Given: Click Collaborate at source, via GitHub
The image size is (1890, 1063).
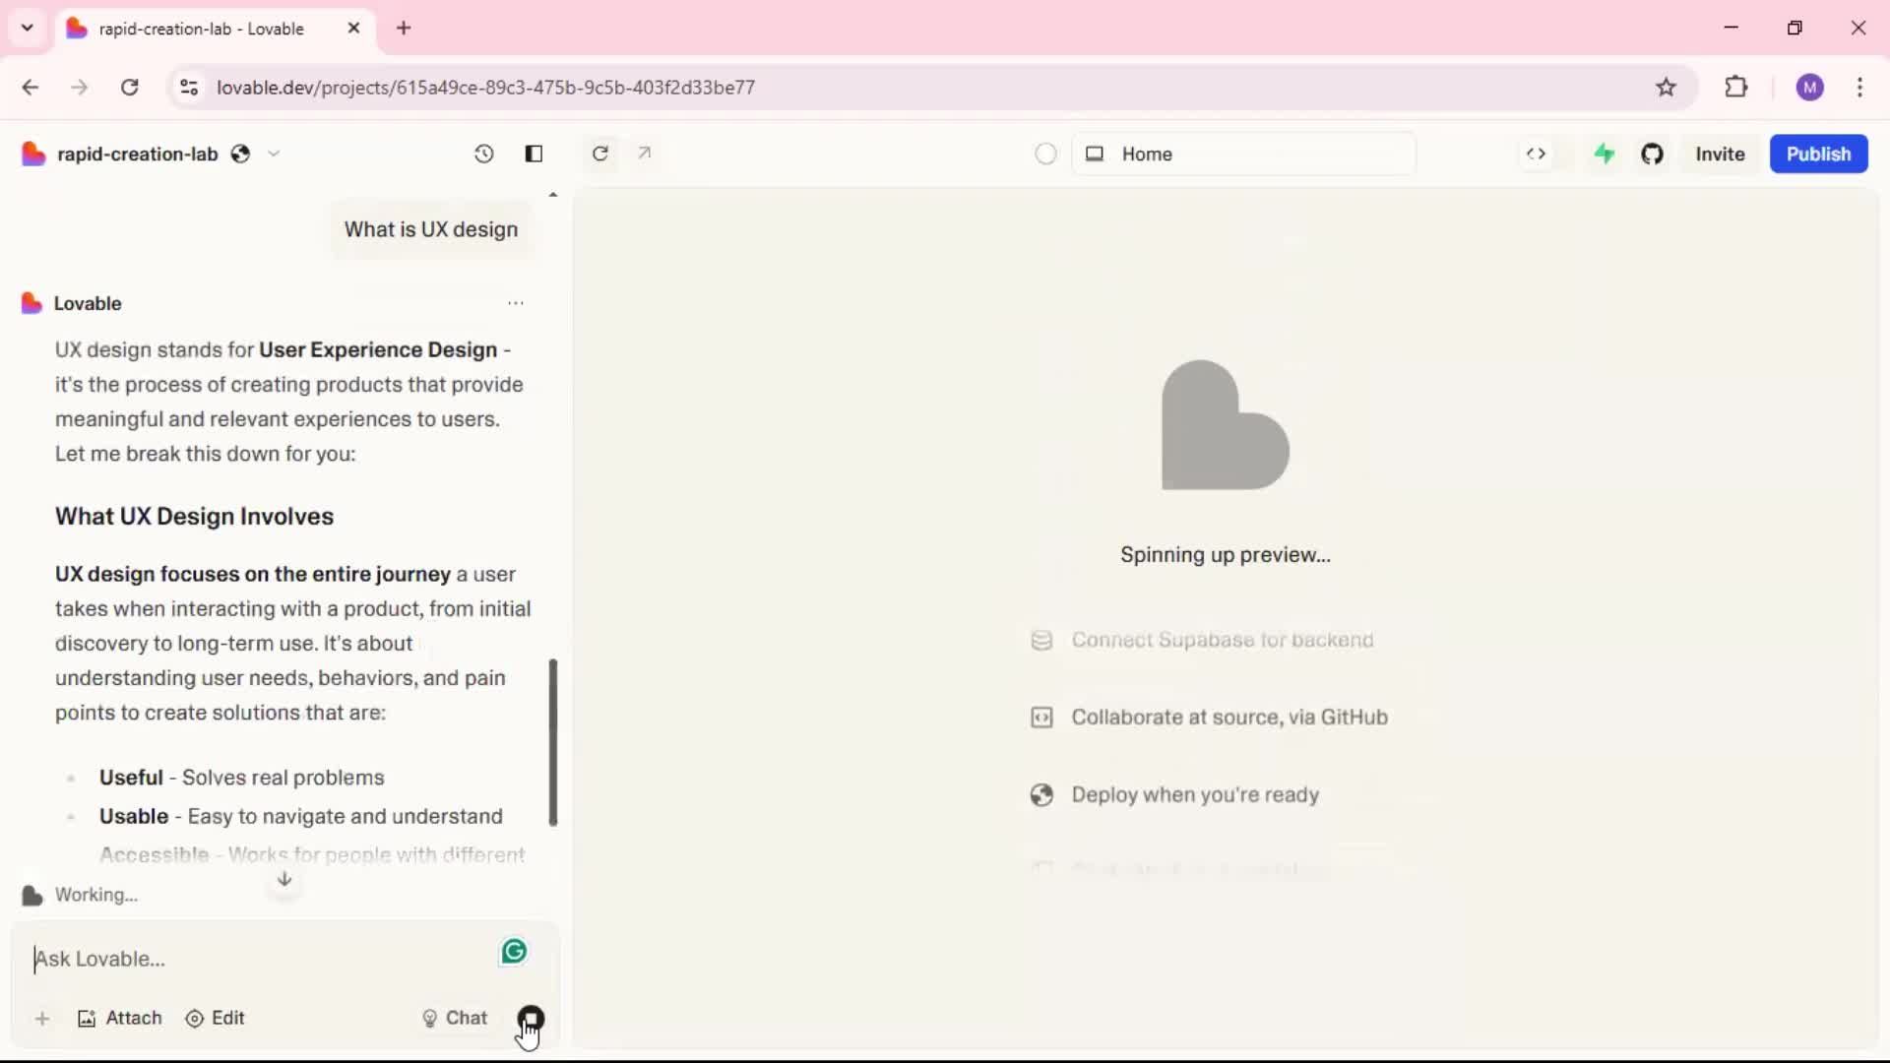Looking at the screenshot, I should [1209, 718].
